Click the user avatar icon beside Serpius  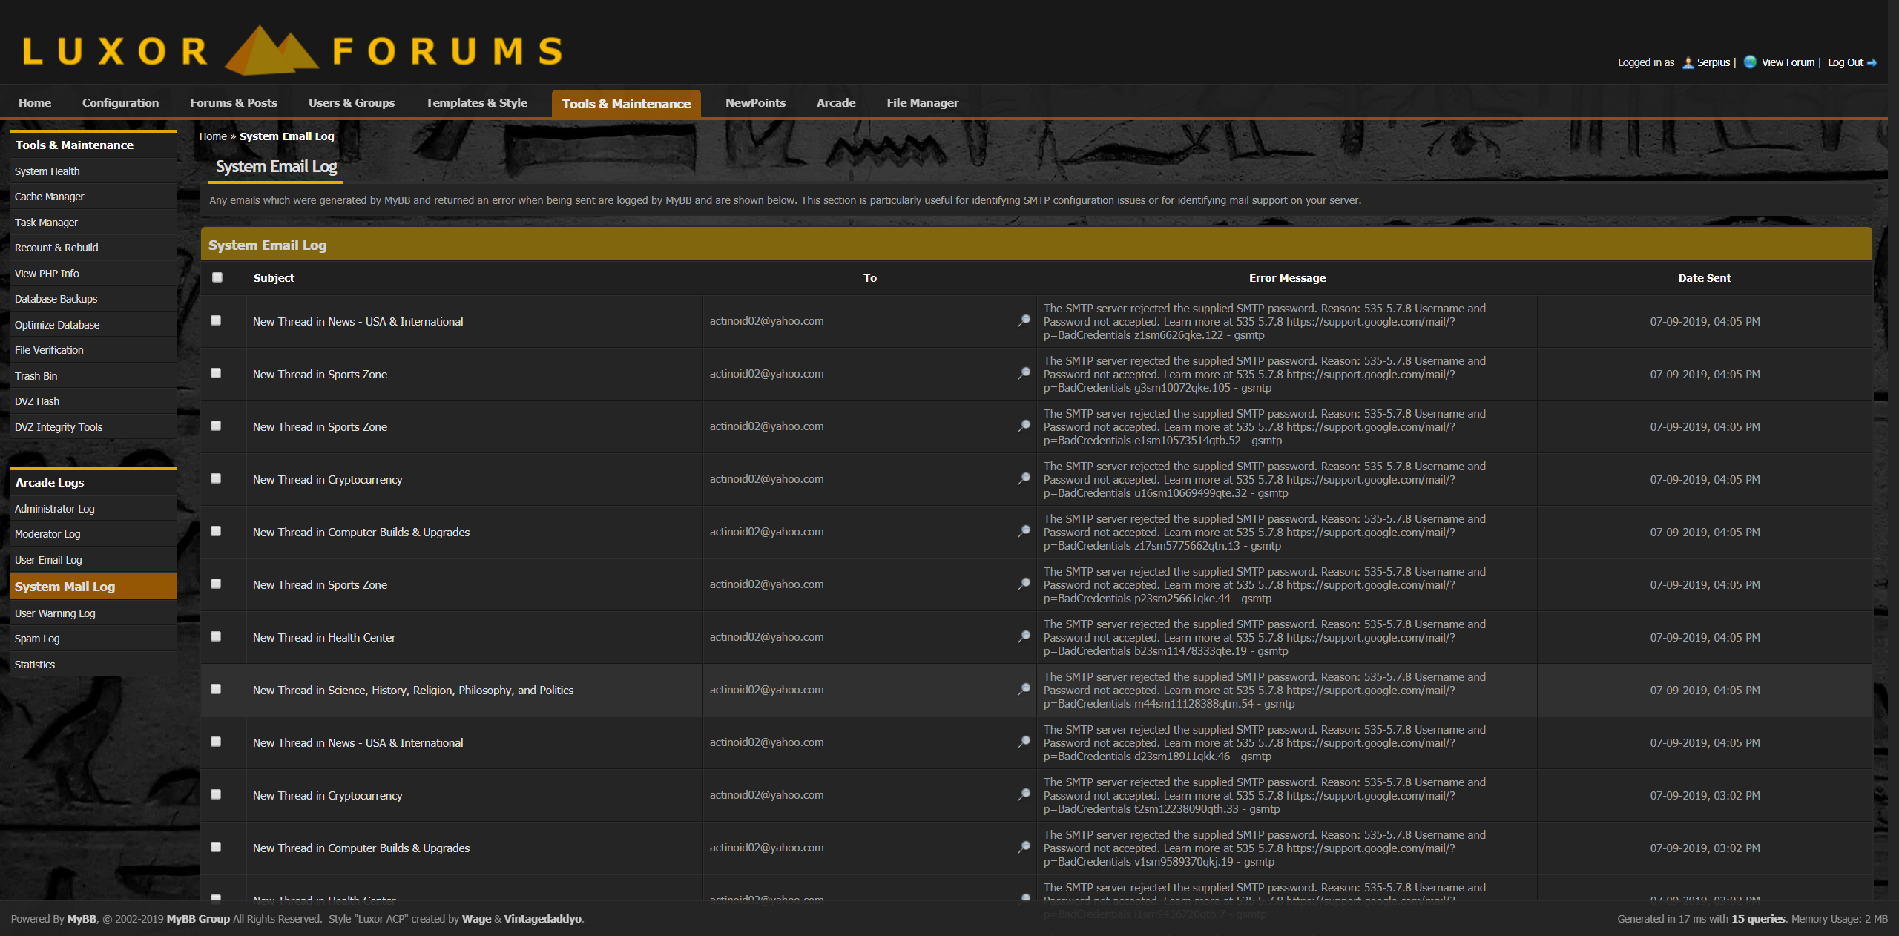1688,62
